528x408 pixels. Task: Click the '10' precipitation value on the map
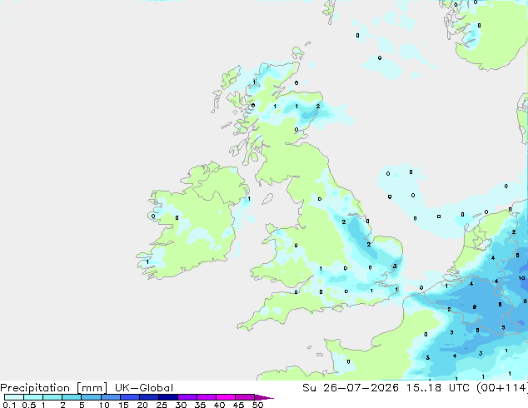click(521, 278)
